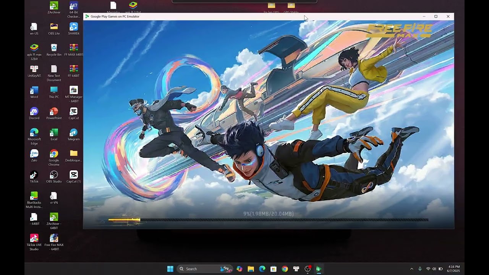Open BlueStacks Multi-Instance shortcut
The width and height of the screenshot is (489, 275).
pyautogui.click(x=34, y=200)
